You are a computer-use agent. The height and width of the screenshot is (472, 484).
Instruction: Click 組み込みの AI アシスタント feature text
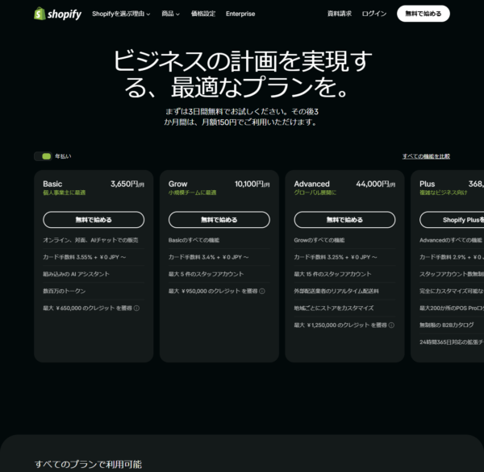pyautogui.click(x=76, y=274)
